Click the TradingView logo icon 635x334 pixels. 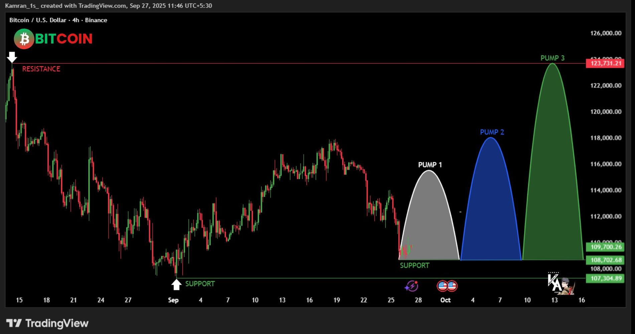pos(14,323)
